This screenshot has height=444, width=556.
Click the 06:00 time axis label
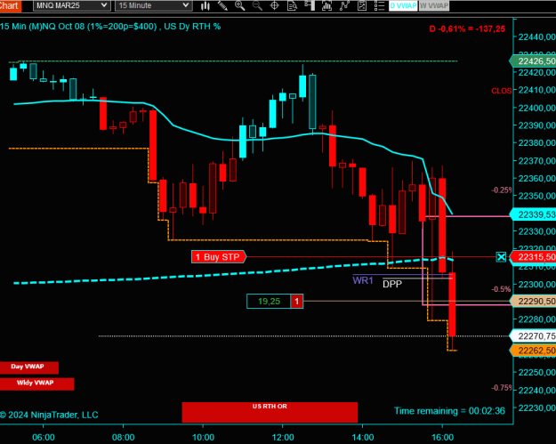click(x=44, y=437)
